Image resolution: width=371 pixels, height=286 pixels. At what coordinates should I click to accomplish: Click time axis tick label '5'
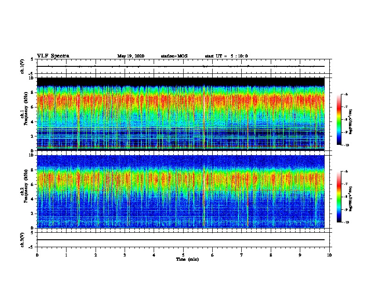click(183, 255)
